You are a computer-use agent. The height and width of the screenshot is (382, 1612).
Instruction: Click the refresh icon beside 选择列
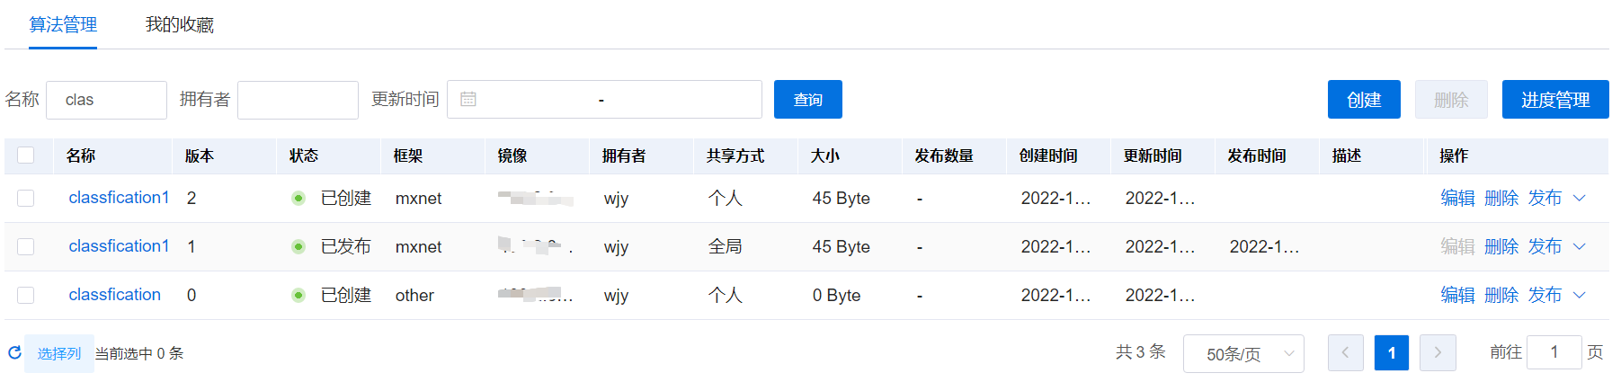click(14, 352)
